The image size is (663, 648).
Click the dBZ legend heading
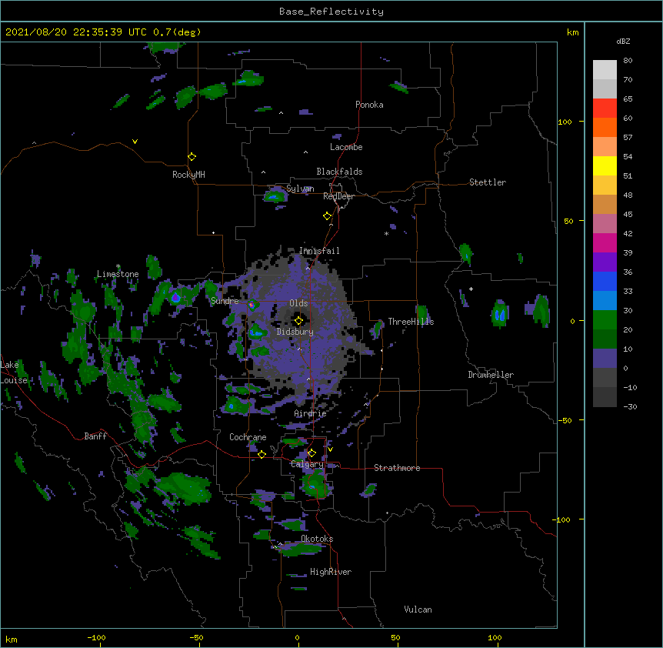coord(623,42)
